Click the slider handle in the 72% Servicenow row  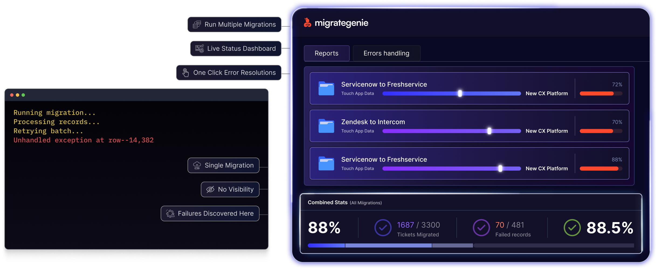(460, 94)
